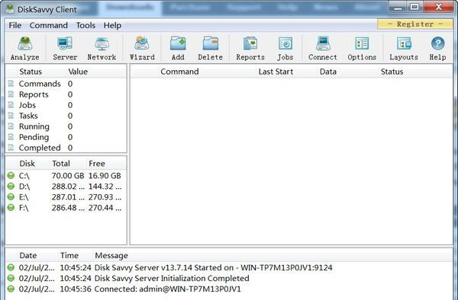Click the green status icon for F:\ disk

coord(11,208)
